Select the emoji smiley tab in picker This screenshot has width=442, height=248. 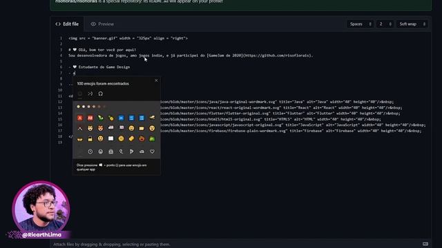click(x=80, y=94)
